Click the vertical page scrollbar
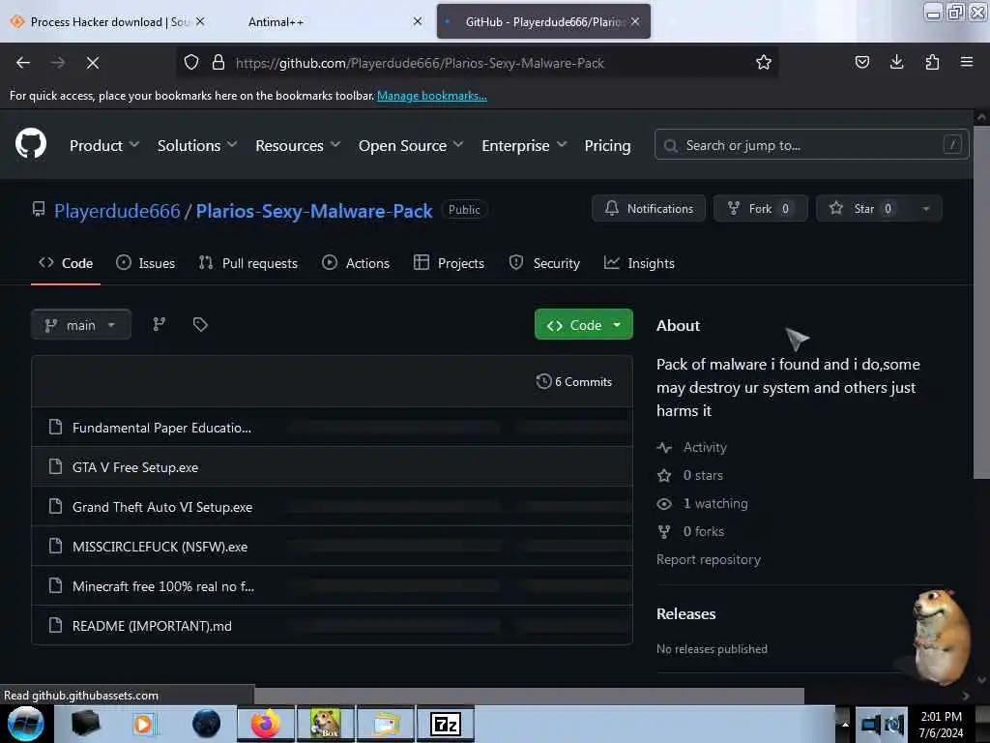This screenshot has width=990, height=743. [981, 303]
